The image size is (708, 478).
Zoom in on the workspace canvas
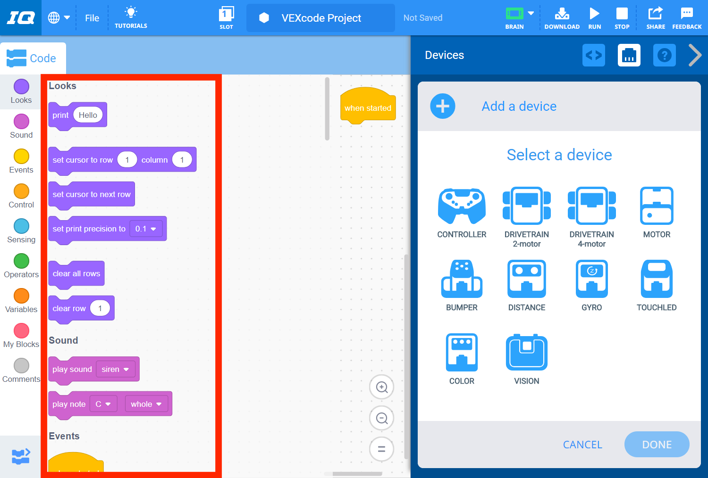pyautogui.click(x=381, y=387)
